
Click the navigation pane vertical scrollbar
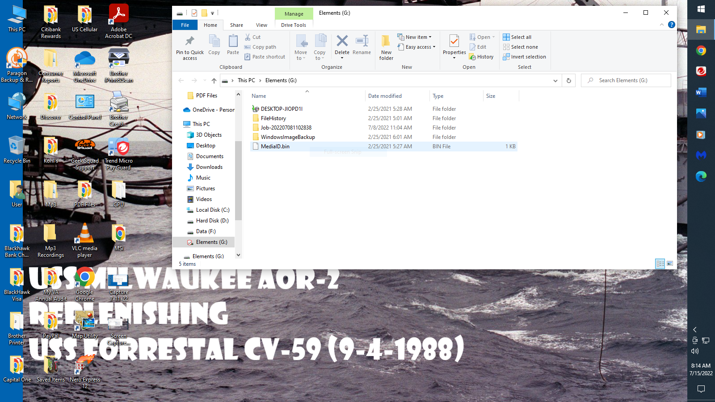(x=238, y=179)
